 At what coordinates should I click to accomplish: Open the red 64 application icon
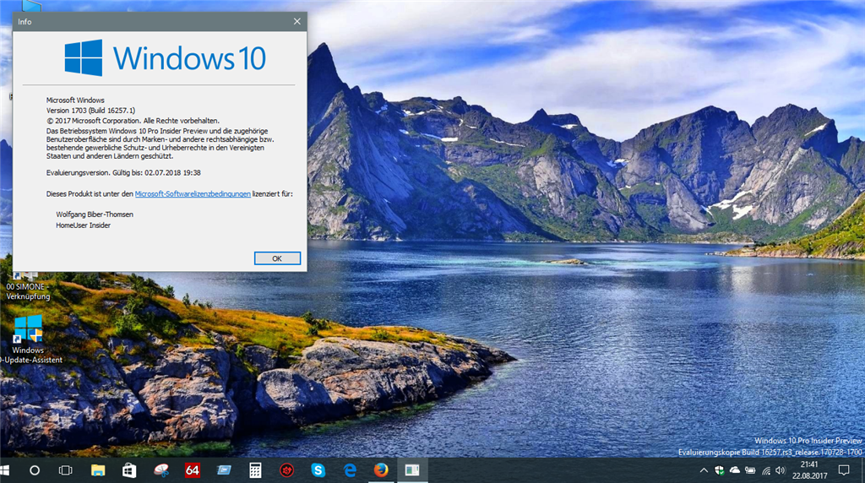[x=192, y=470]
